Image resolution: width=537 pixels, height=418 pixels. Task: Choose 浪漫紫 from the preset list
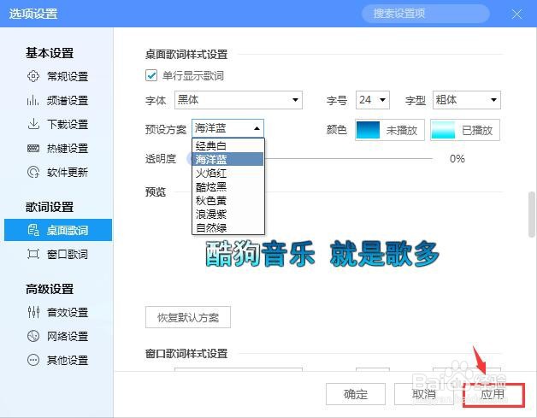[x=228, y=214]
